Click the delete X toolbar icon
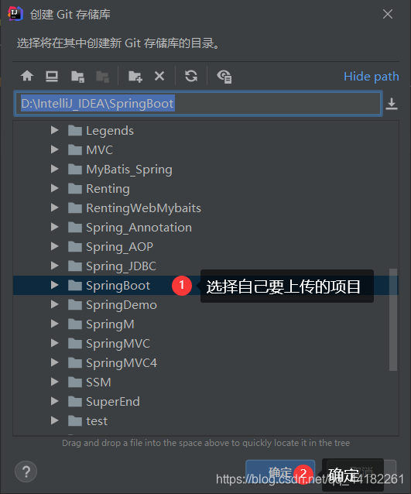Viewport: 411px width, 494px height. click(159, 76)
